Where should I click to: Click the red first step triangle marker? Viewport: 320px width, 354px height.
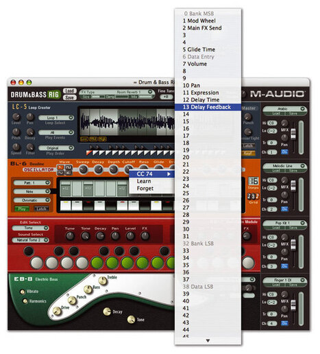coord(89,152)
